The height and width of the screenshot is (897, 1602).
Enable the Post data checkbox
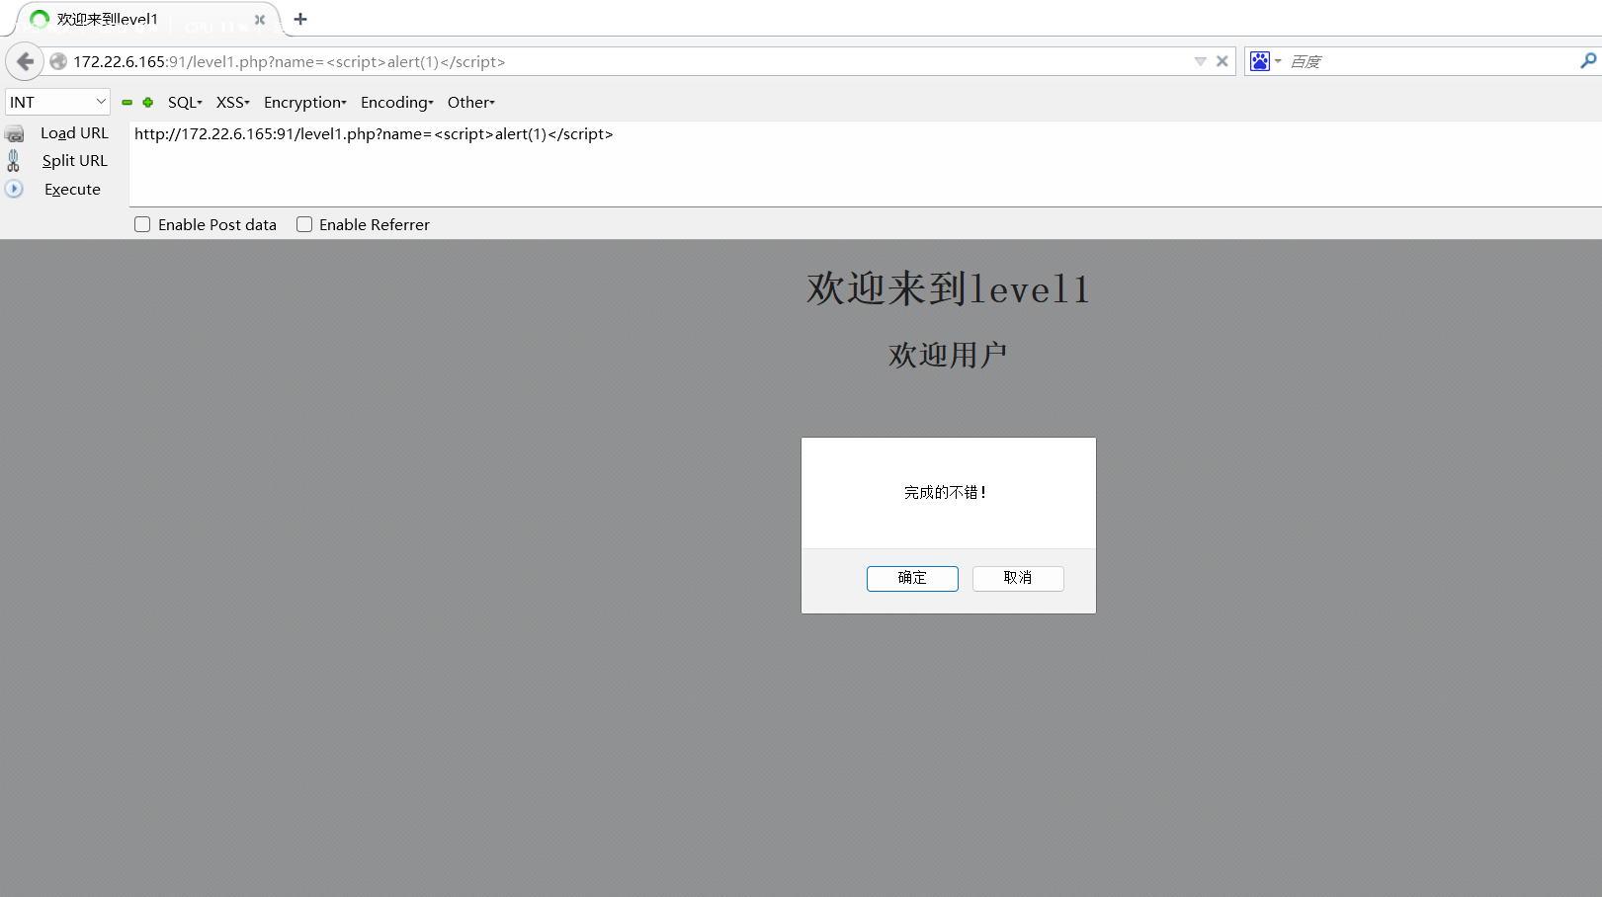coord(142,224)
